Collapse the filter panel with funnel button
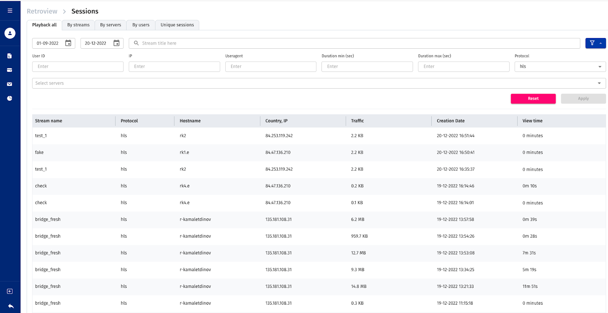Viewport: 608px width, 313px height. click(595, 43)
